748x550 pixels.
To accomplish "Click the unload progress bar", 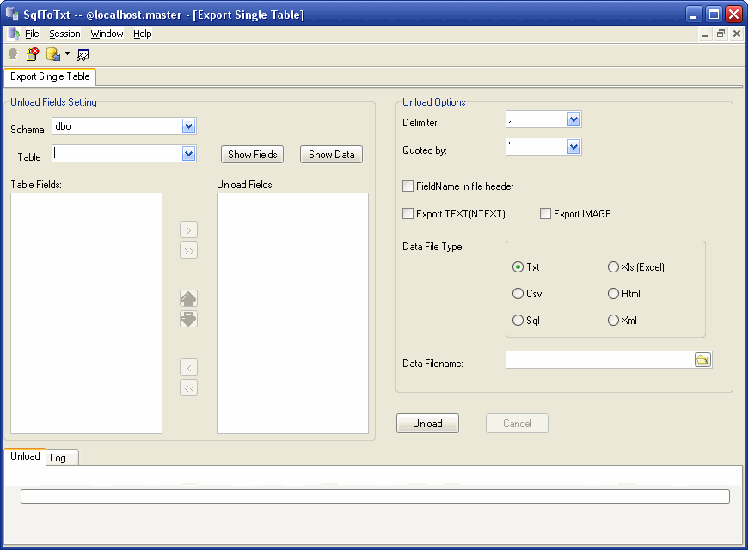I will point(375,496).
